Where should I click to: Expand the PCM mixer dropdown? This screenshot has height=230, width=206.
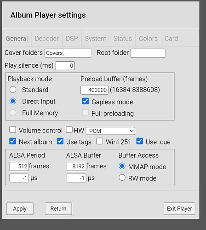point(110,131)
